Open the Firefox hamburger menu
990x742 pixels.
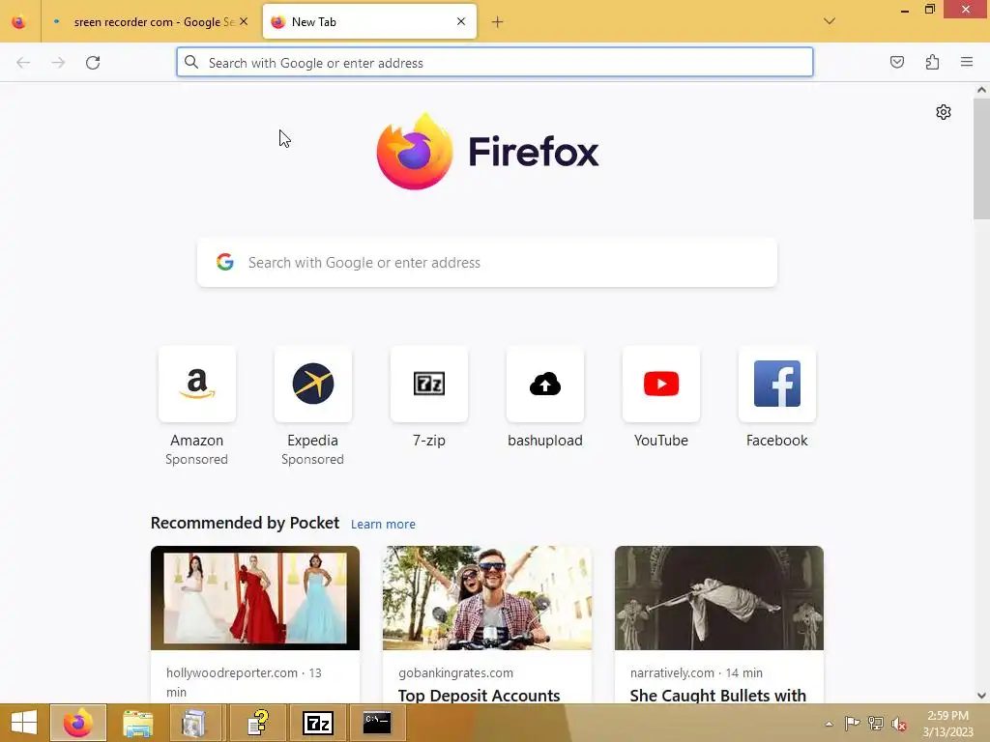(x=967, y=62)
